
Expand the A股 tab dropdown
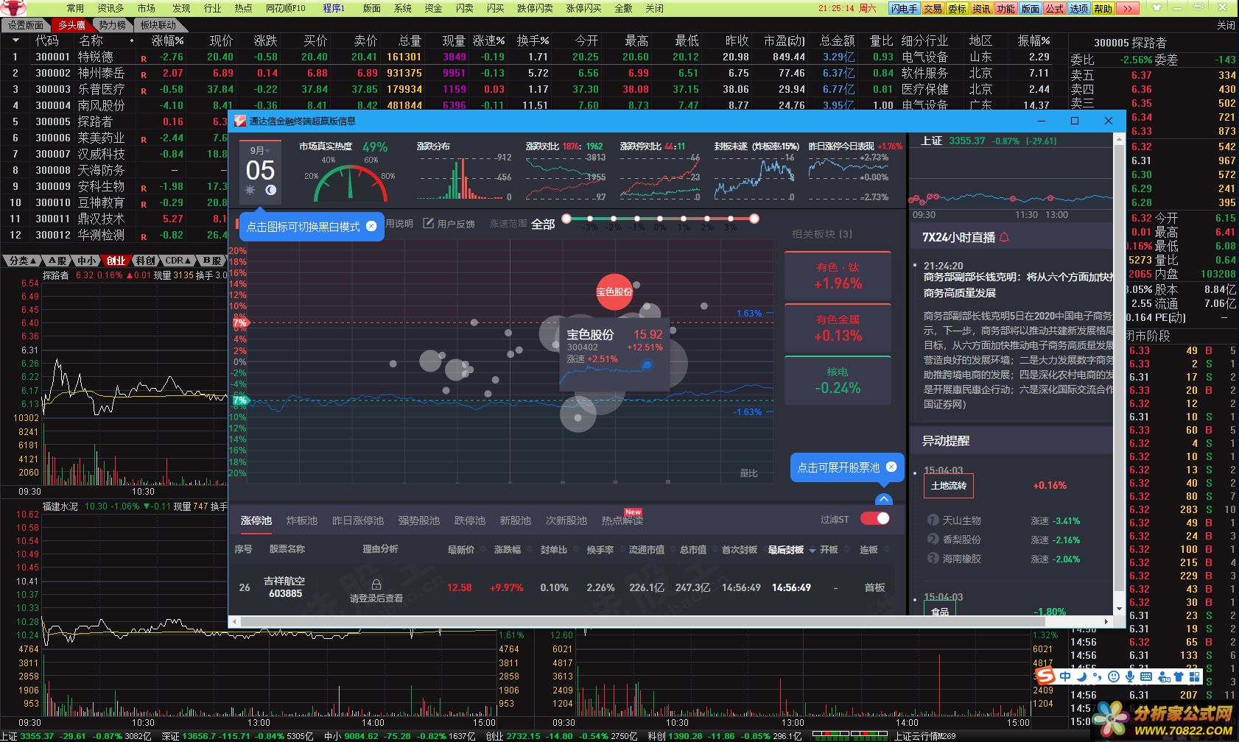point(58,261)
